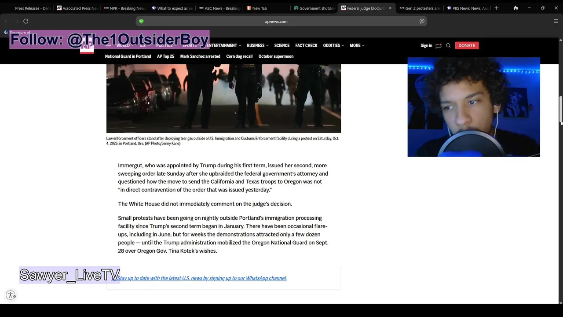Switch to the ABC News tab

pos(219,8)
